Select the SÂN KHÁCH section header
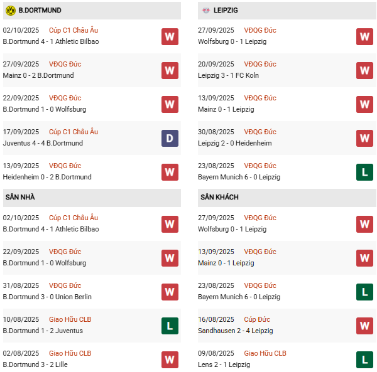This screenshot has height=372, width=377. 219,197
